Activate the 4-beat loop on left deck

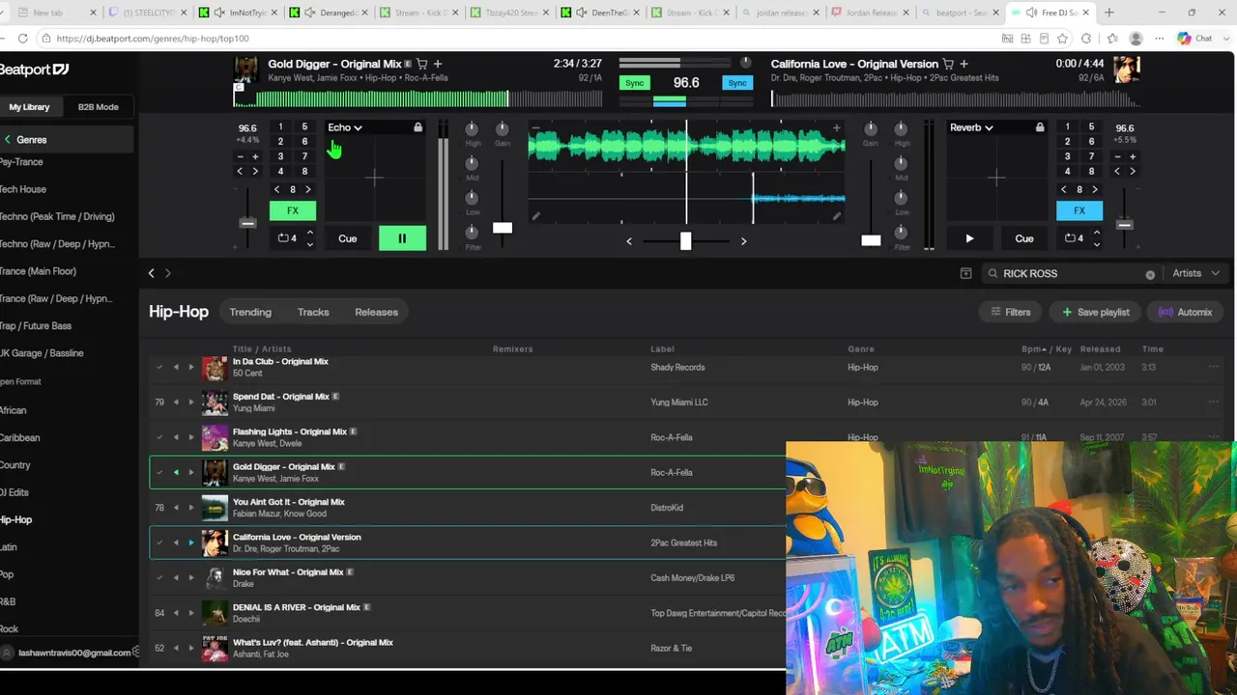click(x=288, y=238)
